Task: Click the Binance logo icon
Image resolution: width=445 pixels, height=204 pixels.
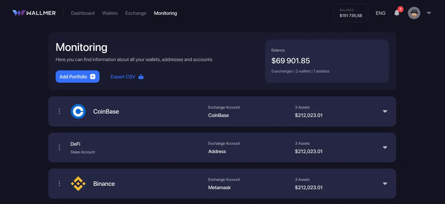Action: tap(78, 184)
